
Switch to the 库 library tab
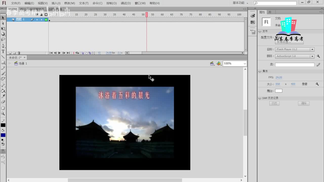pos(270,12)
